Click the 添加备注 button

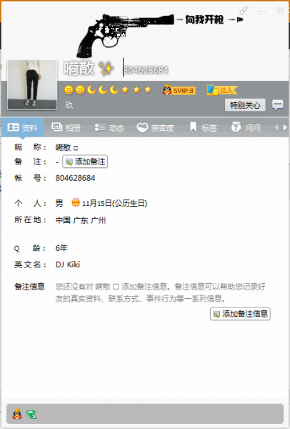pyautogui.click(x=85, y=162)
